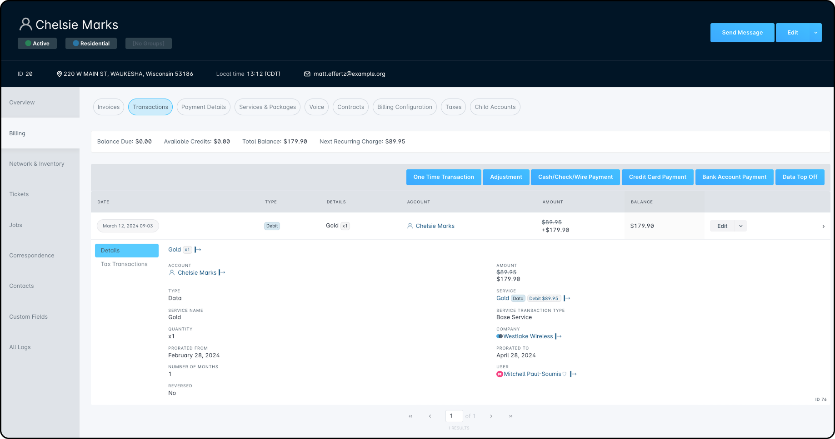
Task: Click the arrow icon next to Gold x1
Action: [x=198, y=250]
